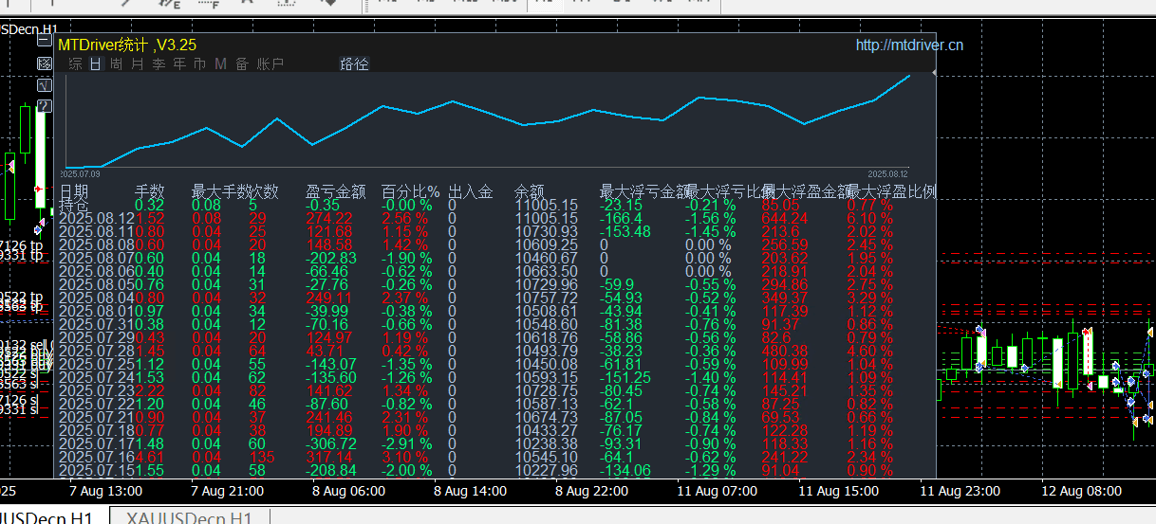Image resolution: width=1156 pixels, height=524 pixels.
Task: Select the 2025.08.05 date row
Action: click(x=96, y=284)
